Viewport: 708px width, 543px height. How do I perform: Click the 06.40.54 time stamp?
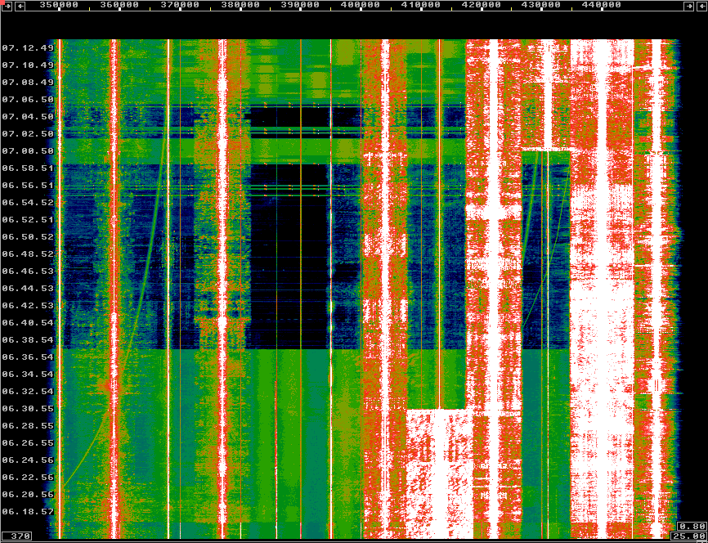point(28,322)
